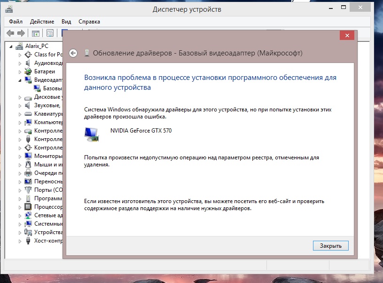The width and height of the screenshot is (383, 283).
Task: Close the driver update dialog with red X
Action: coord(347,35)
